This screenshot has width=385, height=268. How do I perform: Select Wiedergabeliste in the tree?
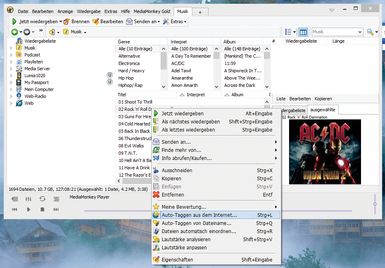click(40, 41)
